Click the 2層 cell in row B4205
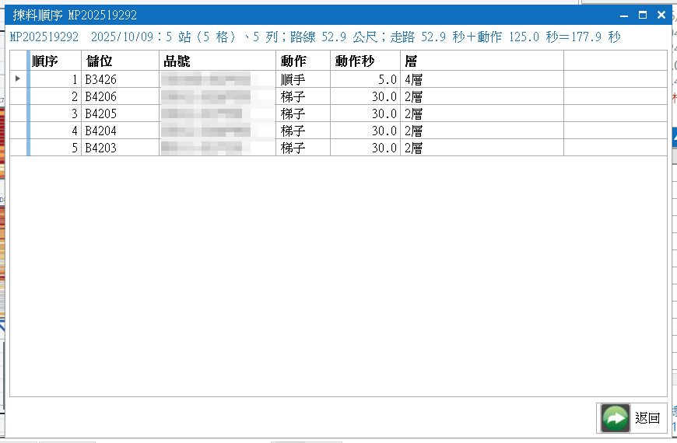Screen dimensions: 677x443 pos(482,113)
